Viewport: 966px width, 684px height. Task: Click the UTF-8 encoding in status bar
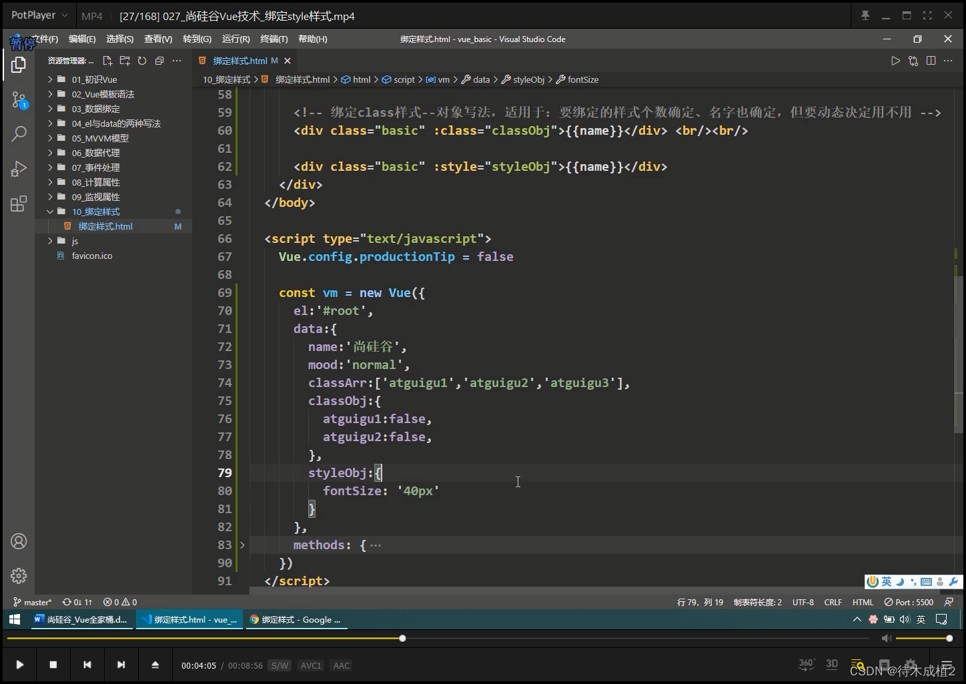(803, 602)
